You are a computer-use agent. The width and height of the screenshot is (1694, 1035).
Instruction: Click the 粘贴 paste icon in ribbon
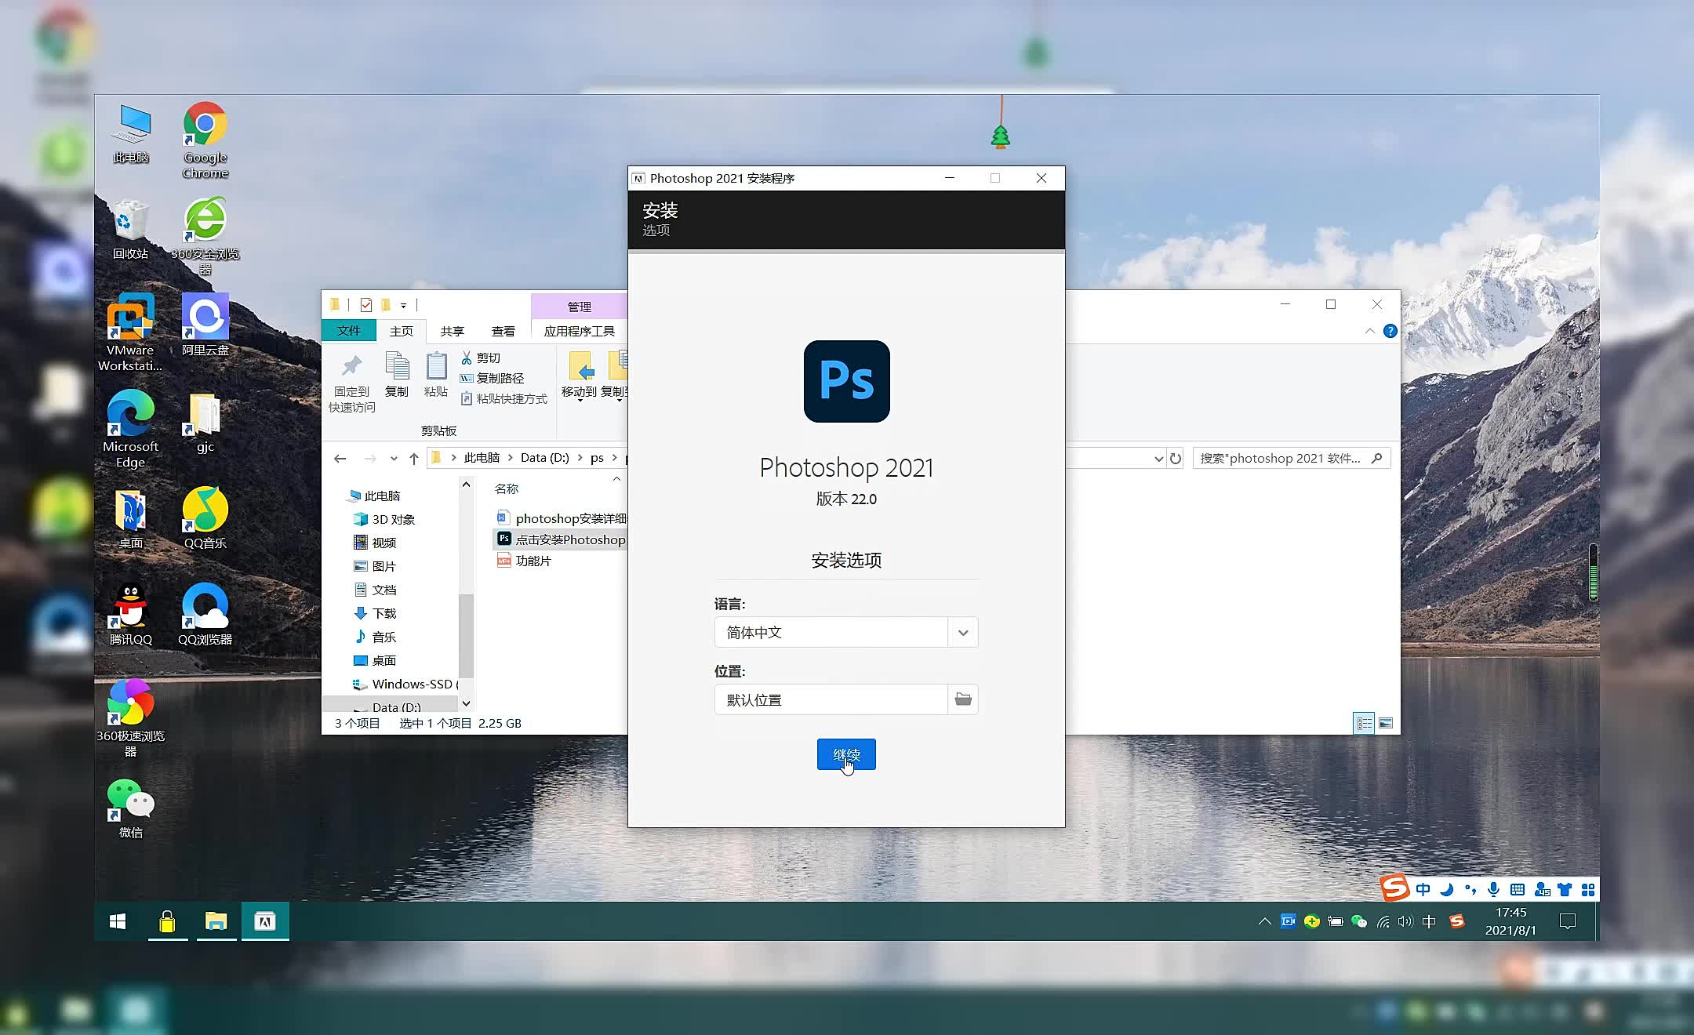(x=436, y=375)
